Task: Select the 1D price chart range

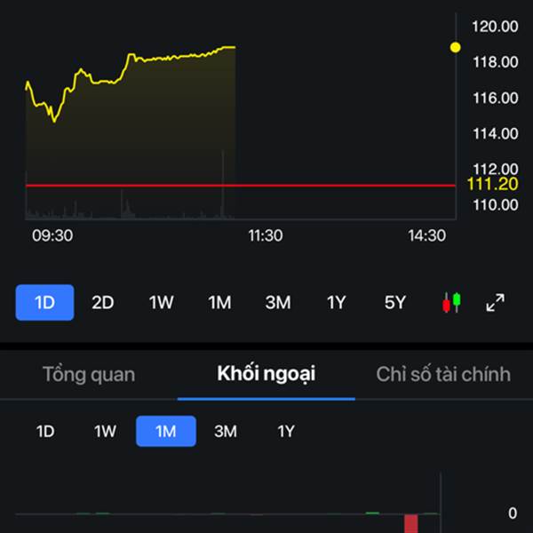Action: 44,302
